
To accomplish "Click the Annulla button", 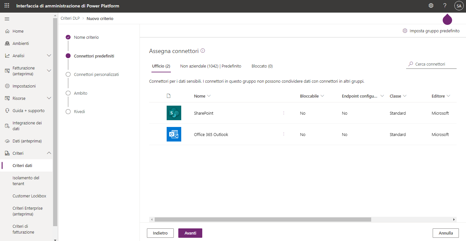I will (x=446, y=233).
